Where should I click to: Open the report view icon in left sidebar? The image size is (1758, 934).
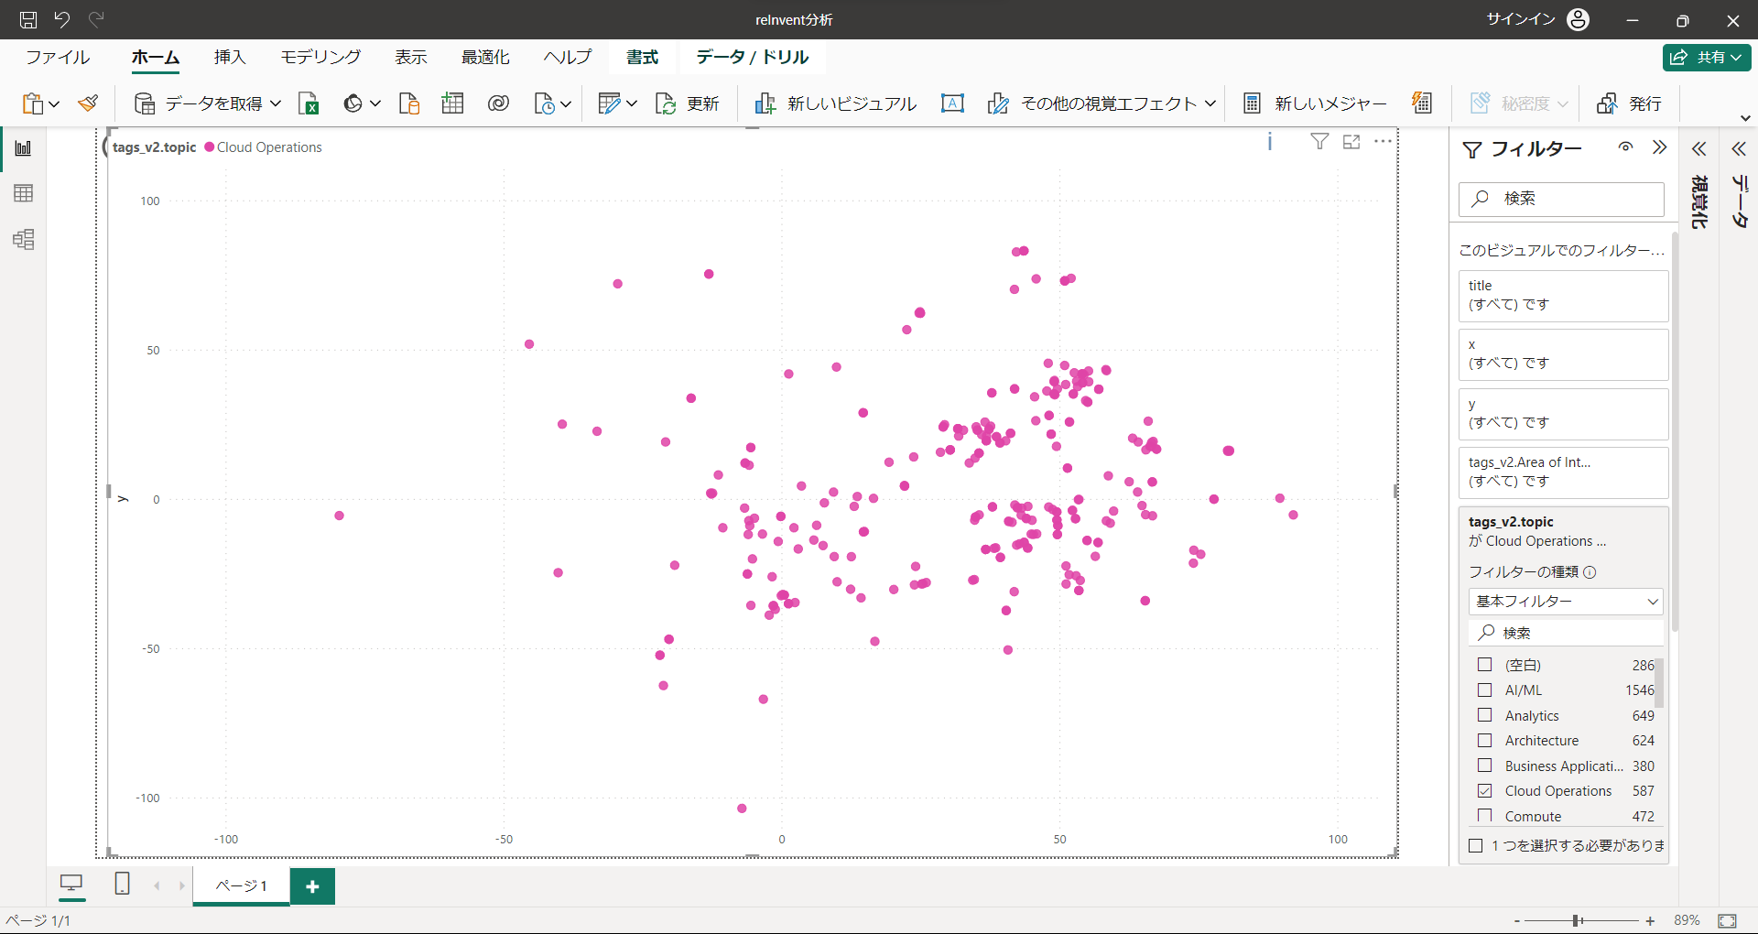point(24,148)
